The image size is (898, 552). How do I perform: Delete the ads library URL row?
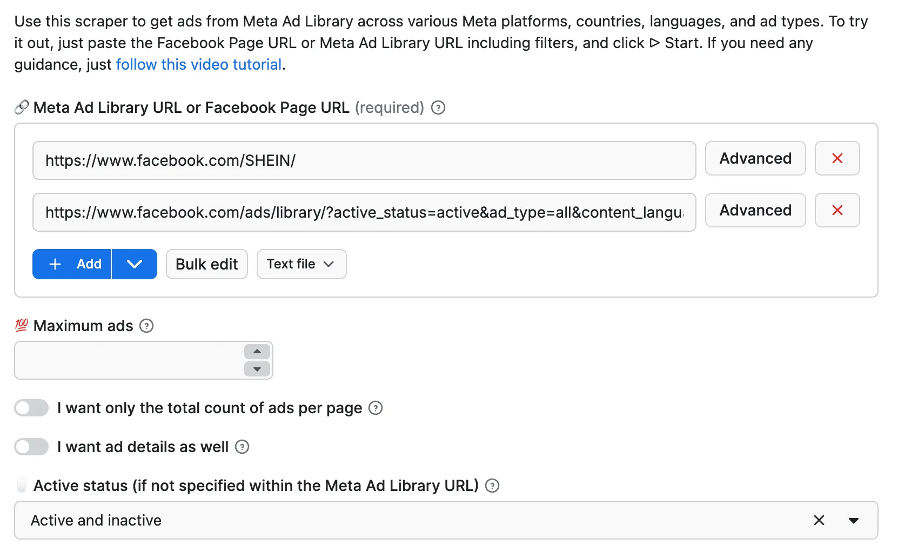(837, 211)
